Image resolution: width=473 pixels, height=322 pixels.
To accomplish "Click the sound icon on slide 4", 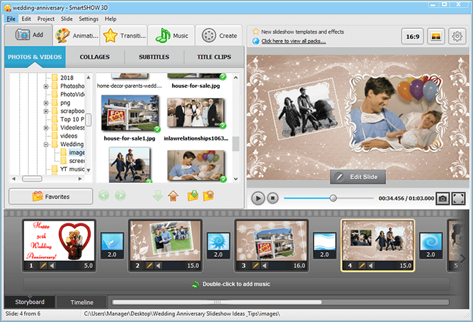I will pos(371,266).
